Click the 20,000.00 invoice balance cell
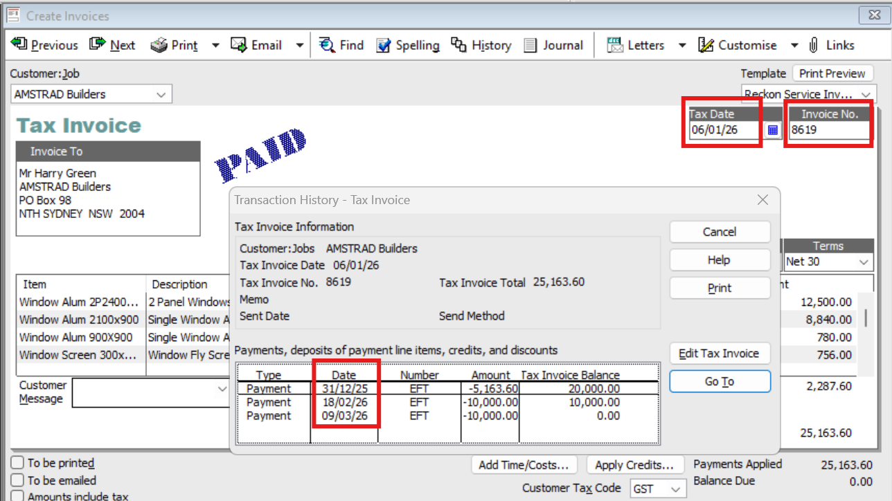This screenshot has height=501, width=892. (593, 389)
